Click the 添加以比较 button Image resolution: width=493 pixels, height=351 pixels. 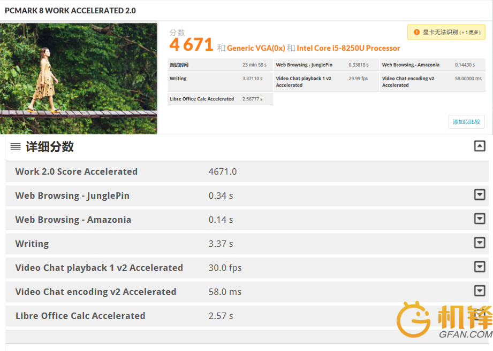(466, 122)
